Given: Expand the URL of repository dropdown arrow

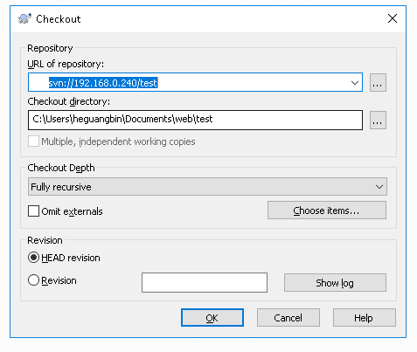Looking at the screenshot, I should [x=355, y=83].
